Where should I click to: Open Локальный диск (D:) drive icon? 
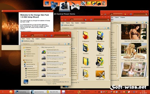click(43, 57)
